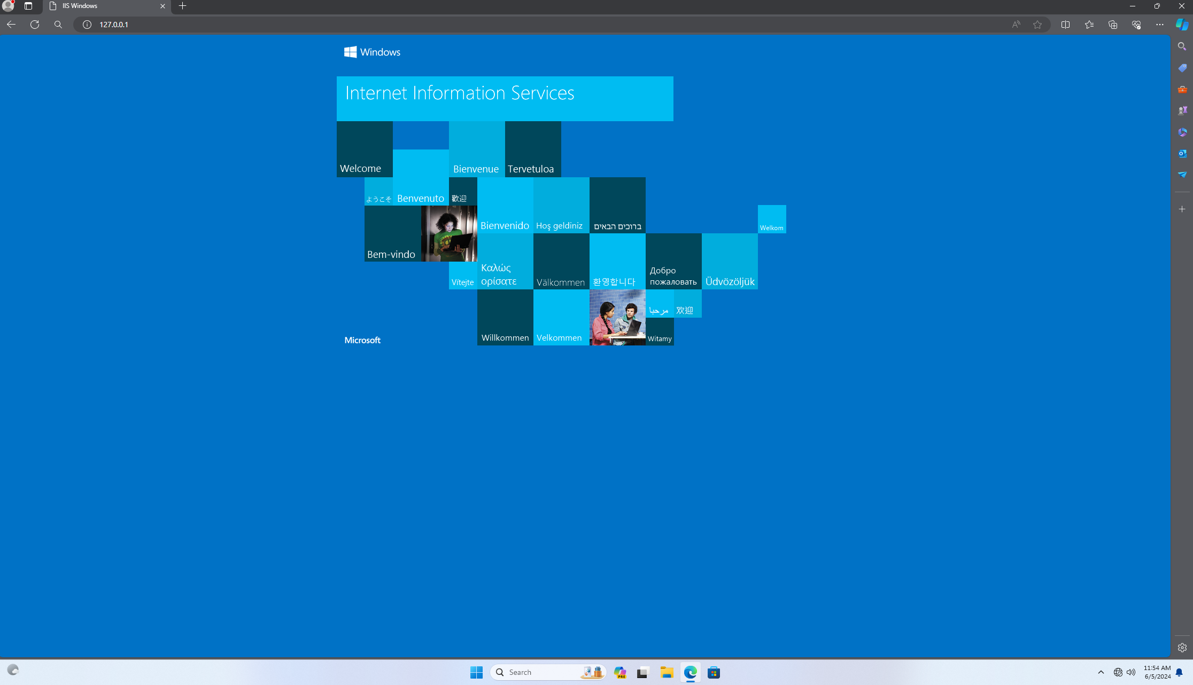Screen dimensions: 1193x685
Task: Open split screen view icon
Action: (x=1066, y=25)
